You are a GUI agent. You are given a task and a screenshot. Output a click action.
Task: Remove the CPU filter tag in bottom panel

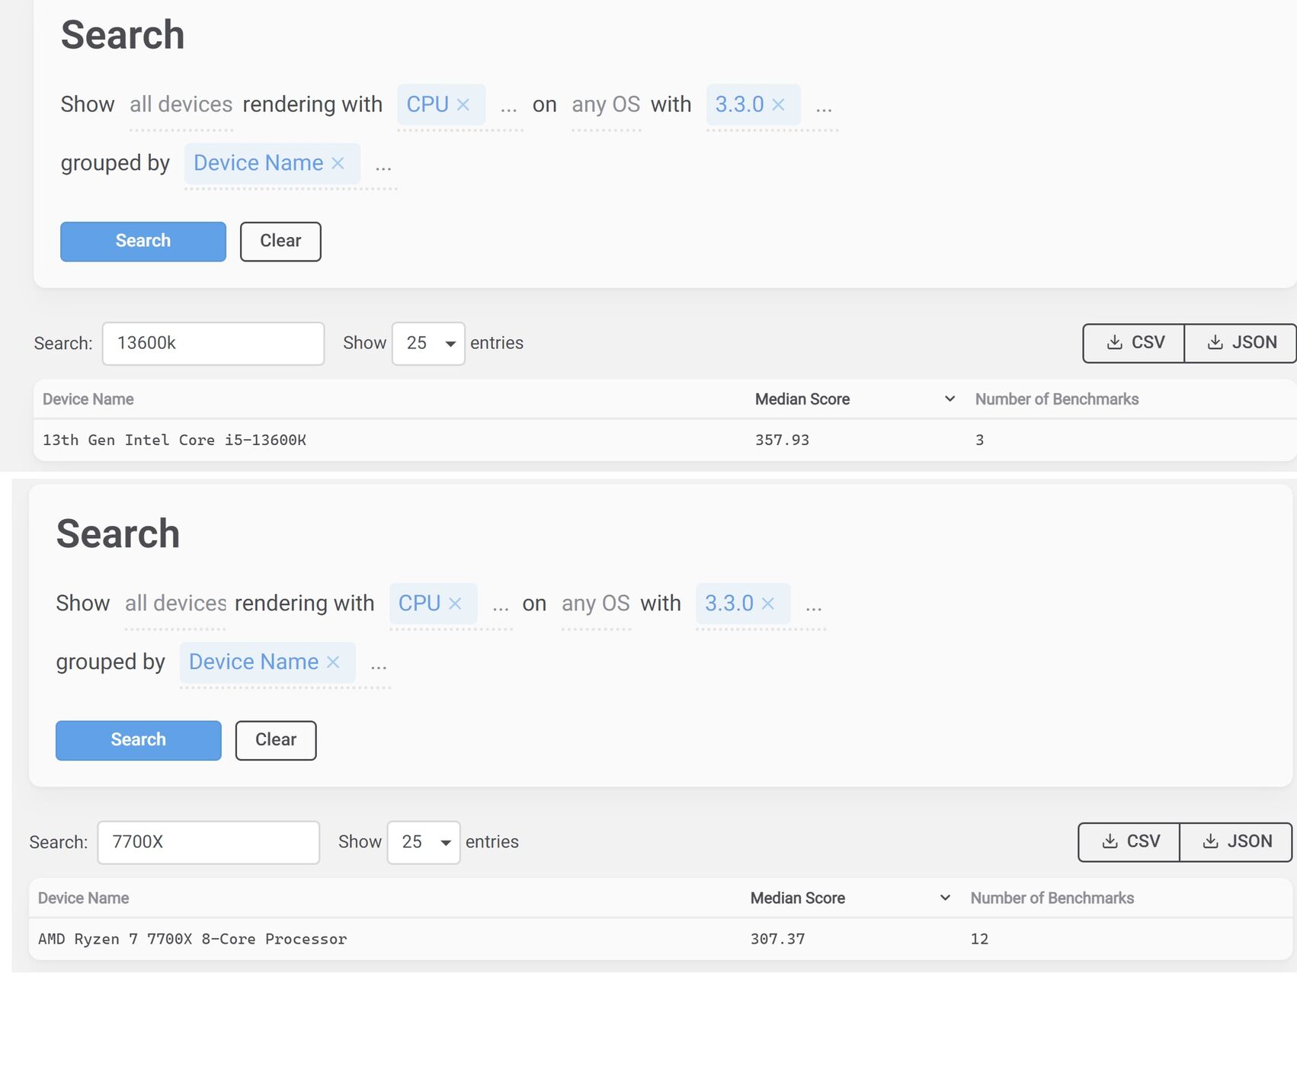pos(455,604)
